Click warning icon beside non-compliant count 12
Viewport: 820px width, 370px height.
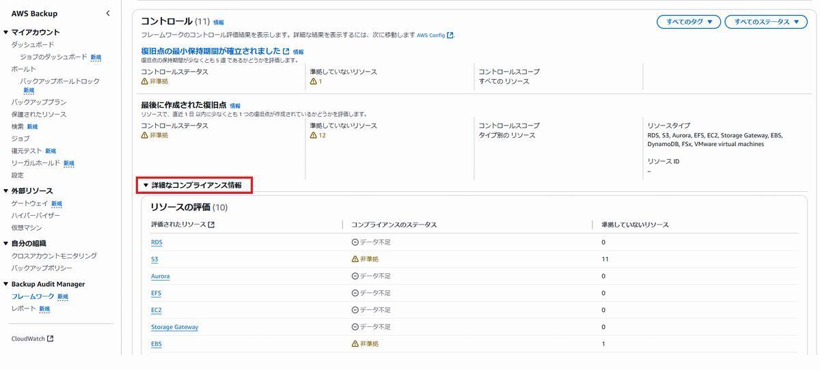tap(313, 135)
